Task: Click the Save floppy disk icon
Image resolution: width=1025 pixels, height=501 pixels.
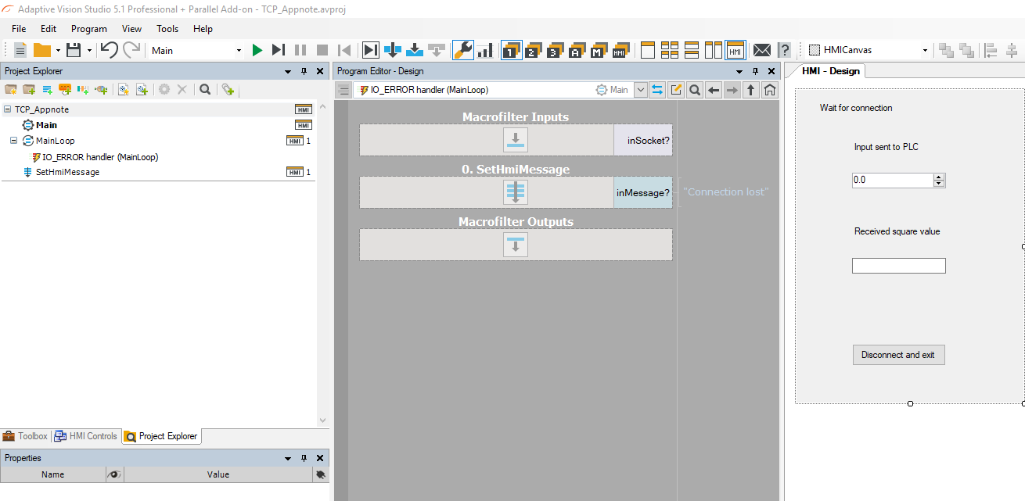Action: coord(74,50)
